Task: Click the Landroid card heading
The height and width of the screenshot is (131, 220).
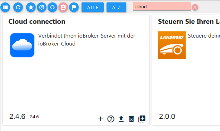Action: click(x=189, y=21)
